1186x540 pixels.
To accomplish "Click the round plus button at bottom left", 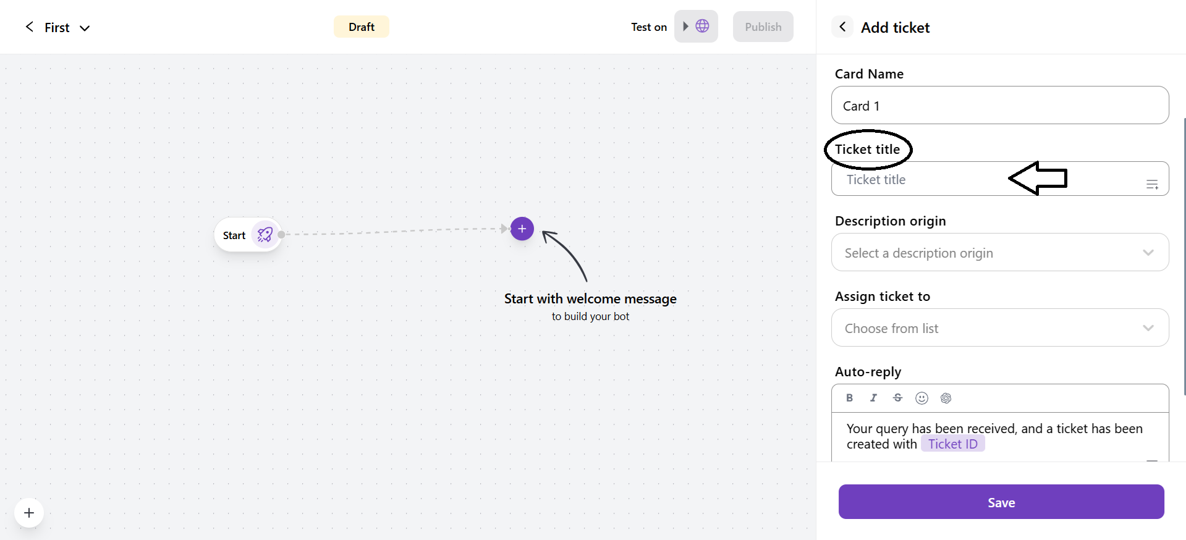I will 29,513.
